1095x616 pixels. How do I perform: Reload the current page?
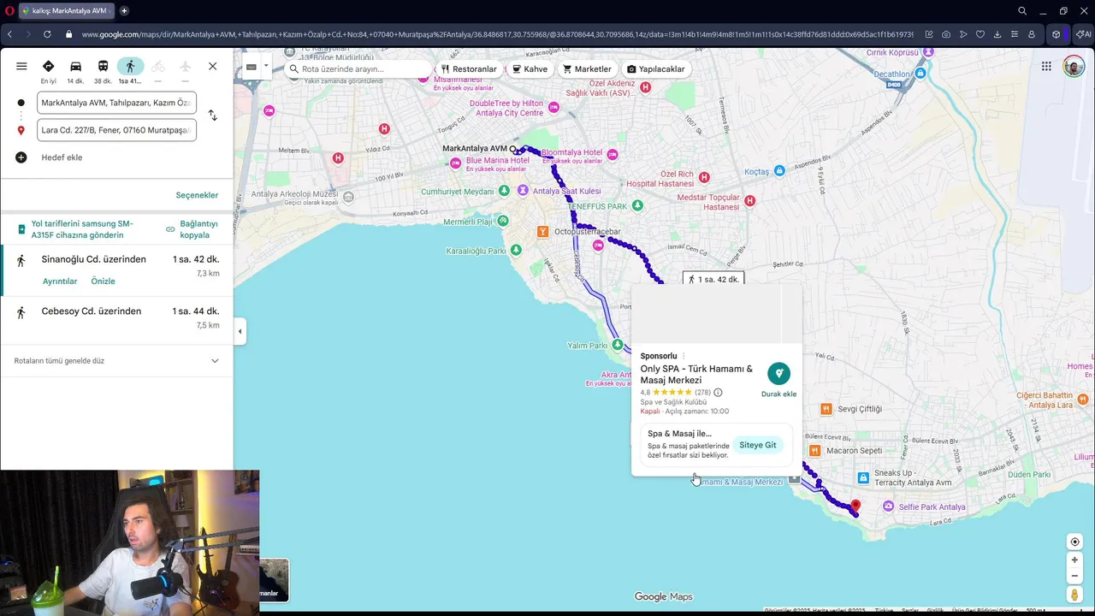[47, 34]
